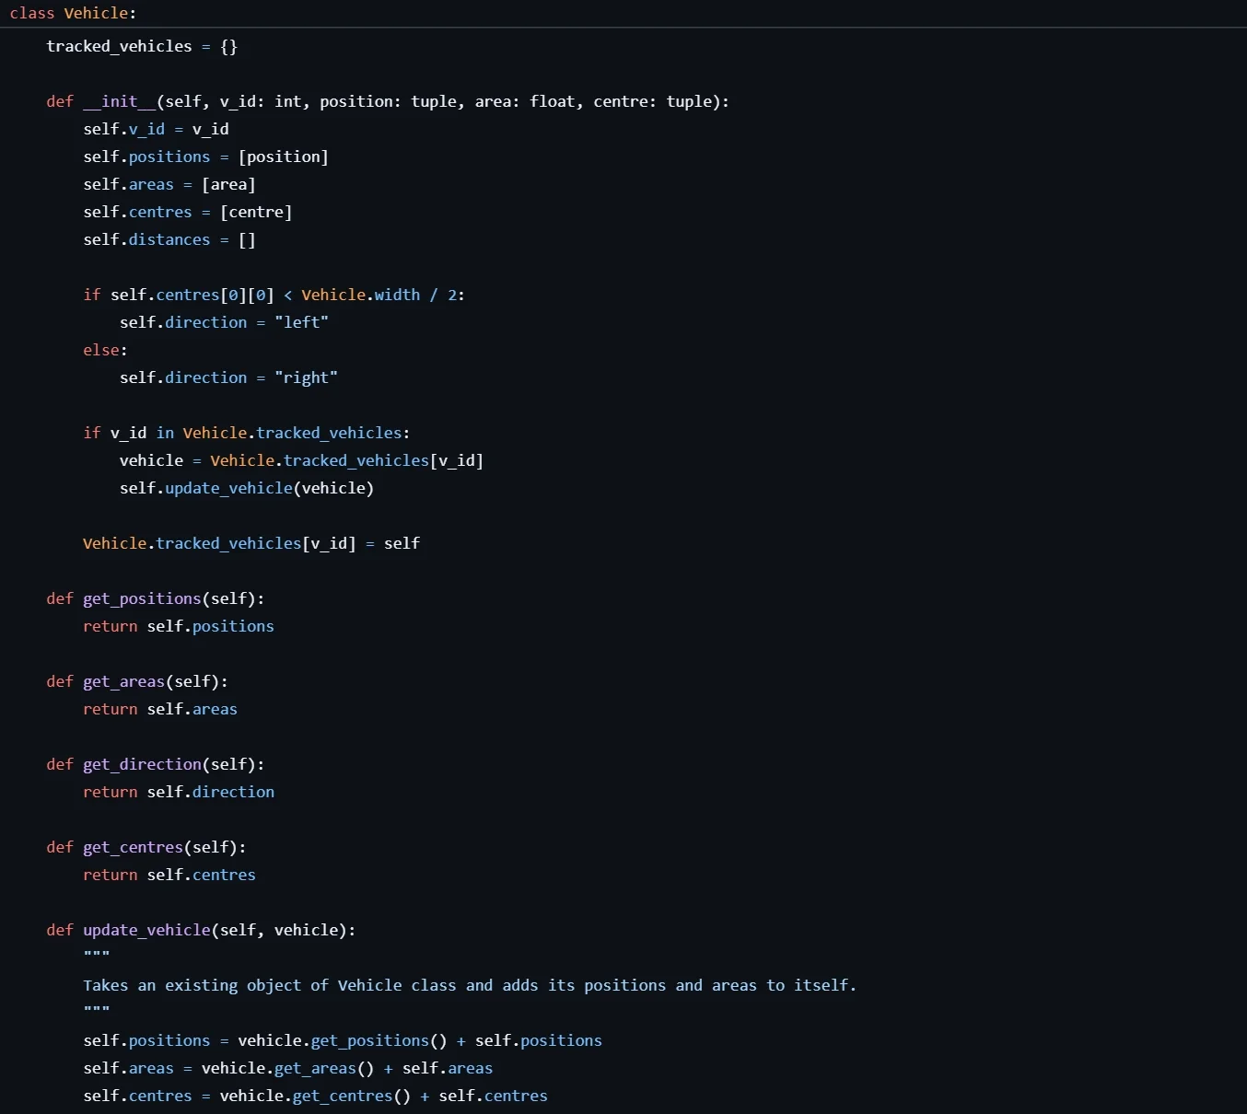Click 'self.positions = vehicle.get_positions()' line
The image size is (1247, 1114).
343,1040
